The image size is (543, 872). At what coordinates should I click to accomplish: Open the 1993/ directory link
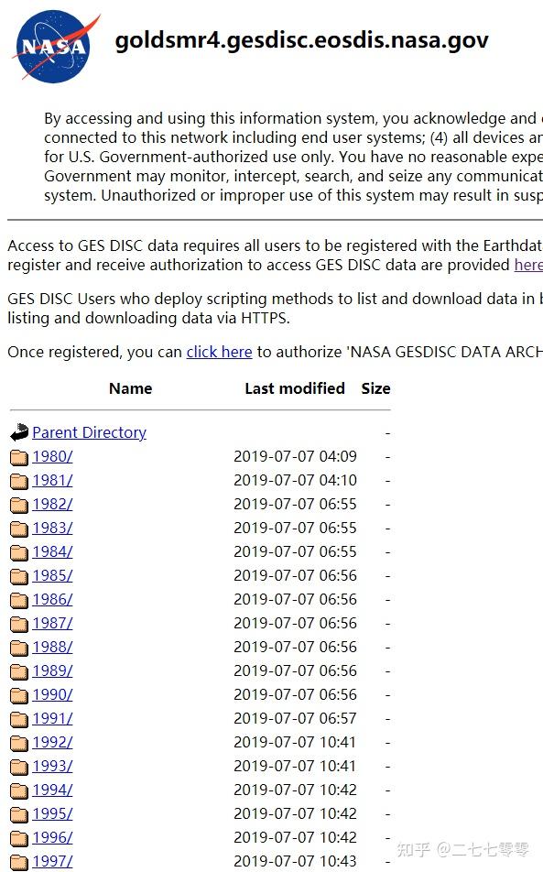[x=52, y=766]
